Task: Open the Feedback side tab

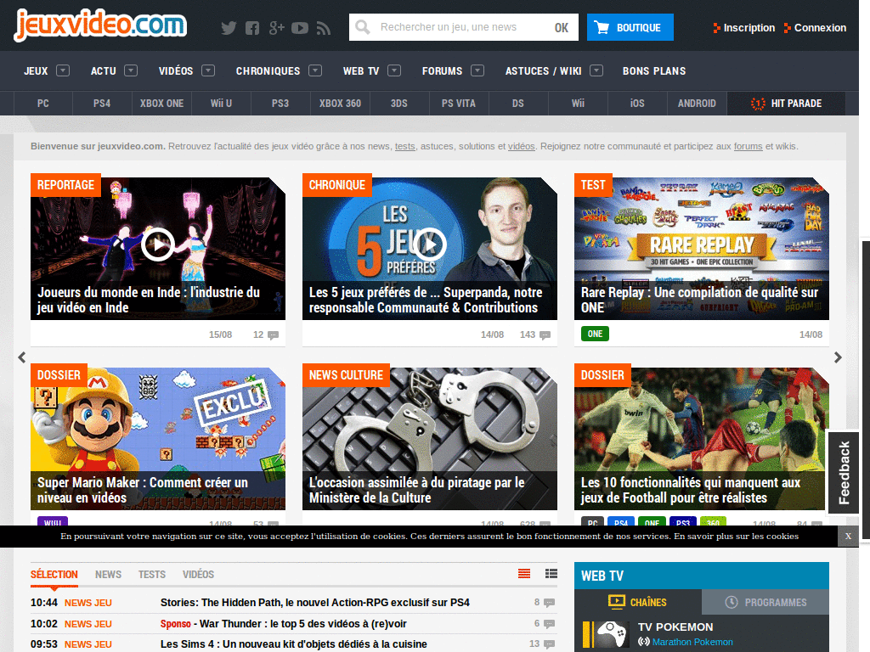Action: 844,472
